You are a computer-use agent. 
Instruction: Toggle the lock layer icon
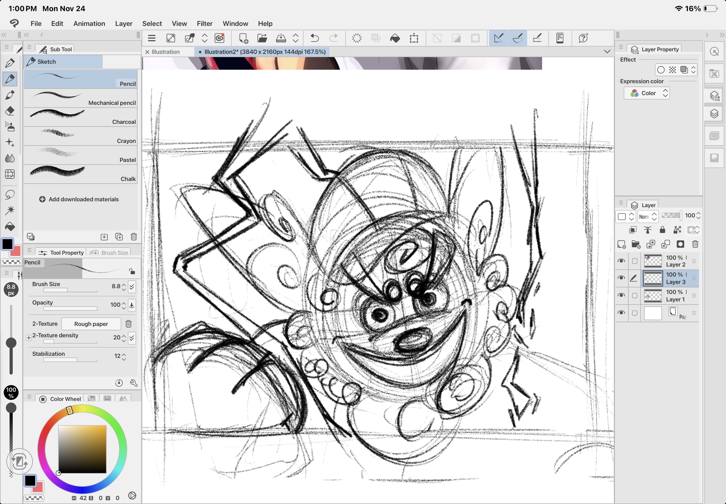pos(662,230)
